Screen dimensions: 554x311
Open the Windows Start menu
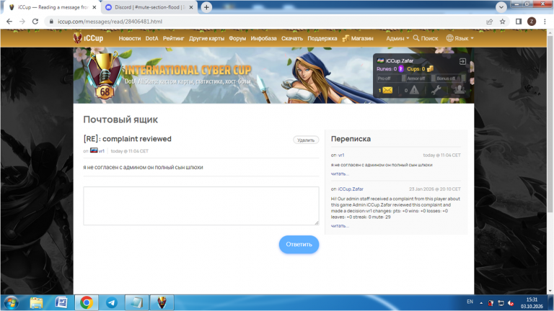11,303
